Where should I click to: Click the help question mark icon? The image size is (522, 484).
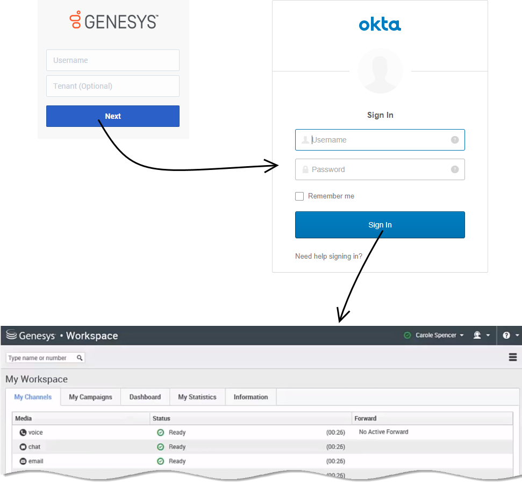[x=506, y=335]
